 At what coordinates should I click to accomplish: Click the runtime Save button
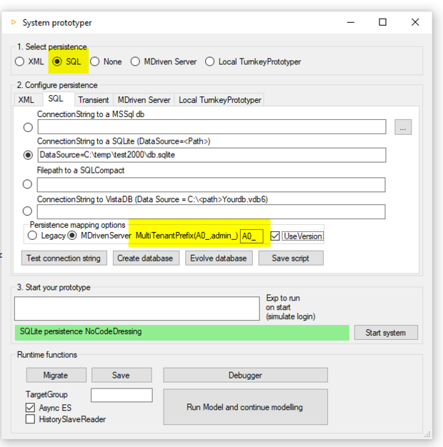coord(121,375)
